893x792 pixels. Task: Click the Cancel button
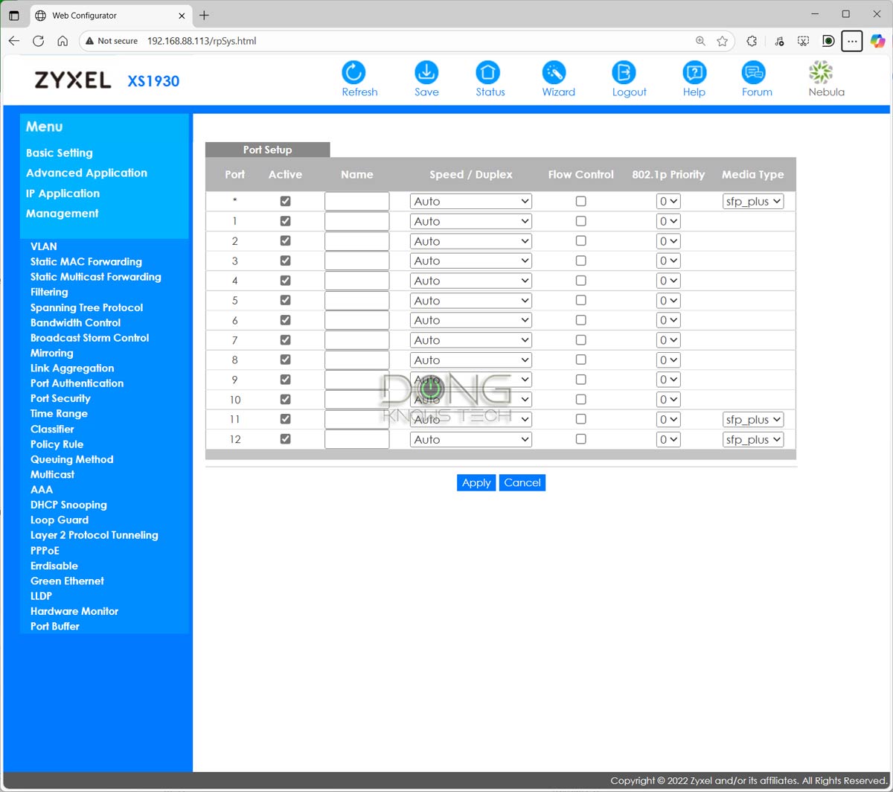[522, 482]
